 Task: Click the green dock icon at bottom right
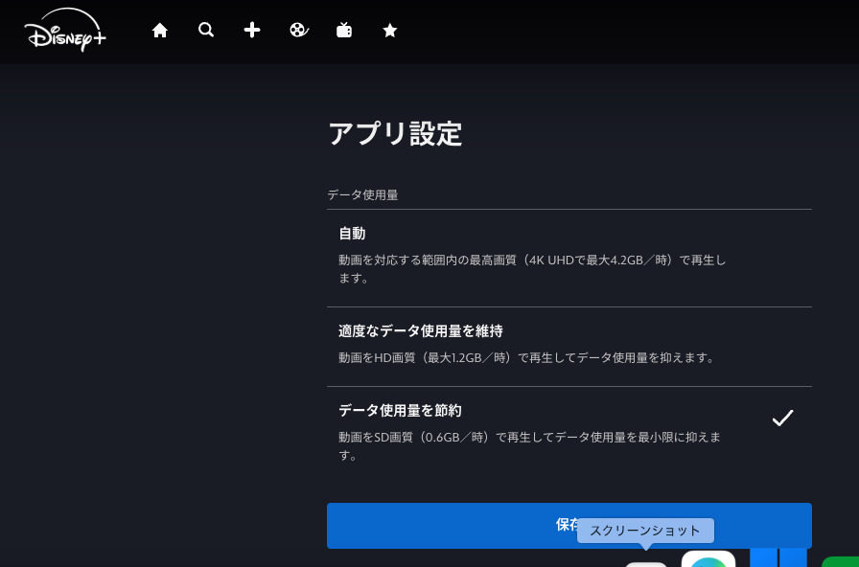tap(841, 561)
